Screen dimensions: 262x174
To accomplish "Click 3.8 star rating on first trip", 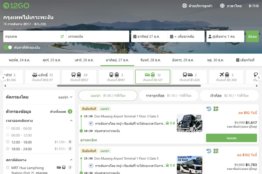I will (170, 123).
